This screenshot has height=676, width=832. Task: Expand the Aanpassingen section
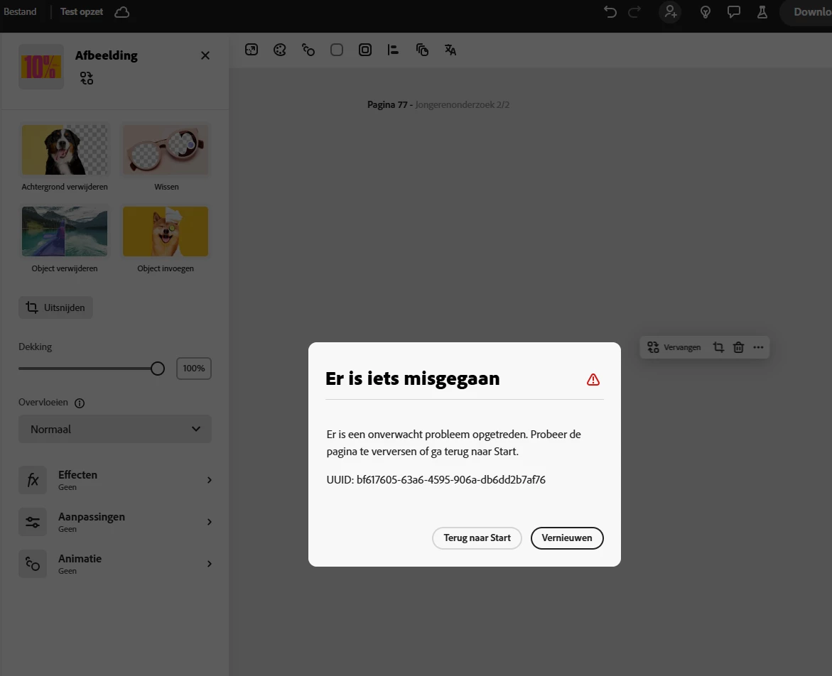pyautogui.click(x=115, y=522)
